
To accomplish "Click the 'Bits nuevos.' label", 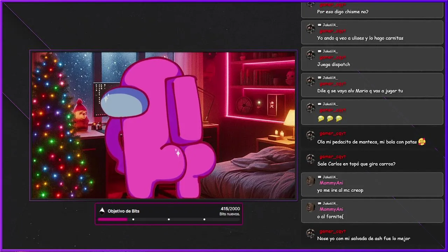I will 230,214.
